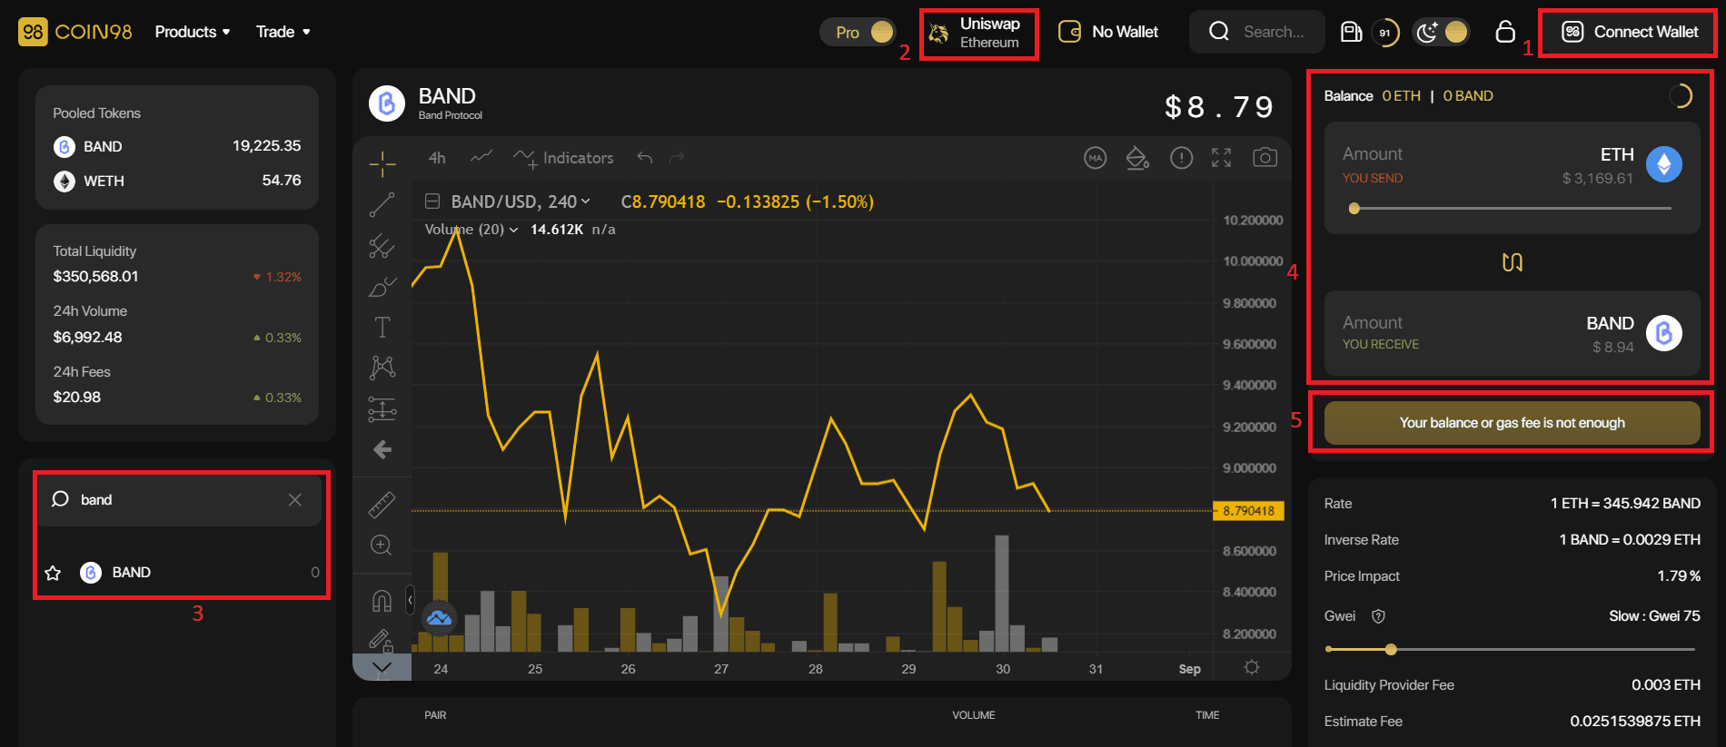This screenshot has height=747, width=1726.
Task: Select BAND in the search results
Action: (x=181, y=573)
